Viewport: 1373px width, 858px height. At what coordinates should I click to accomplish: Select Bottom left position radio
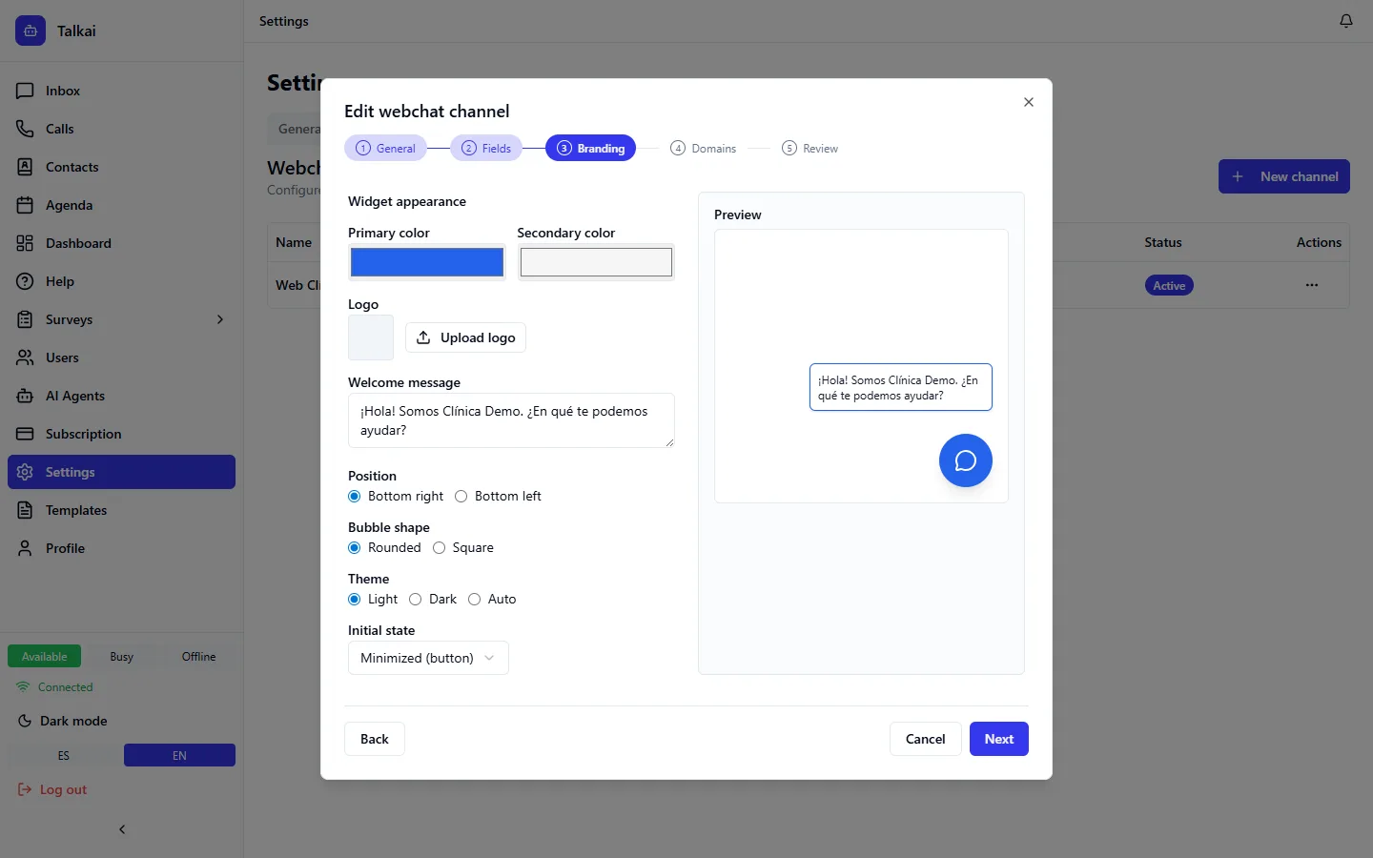click(x=461, y=497)
